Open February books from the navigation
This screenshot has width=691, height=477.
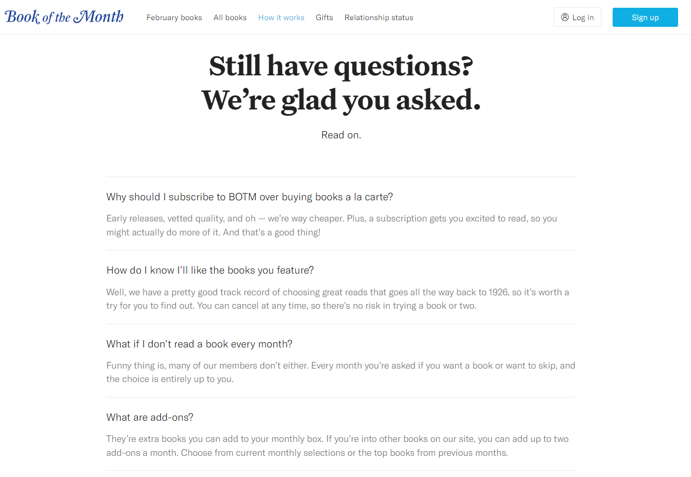pyautogui.click(x=174, y=17)
